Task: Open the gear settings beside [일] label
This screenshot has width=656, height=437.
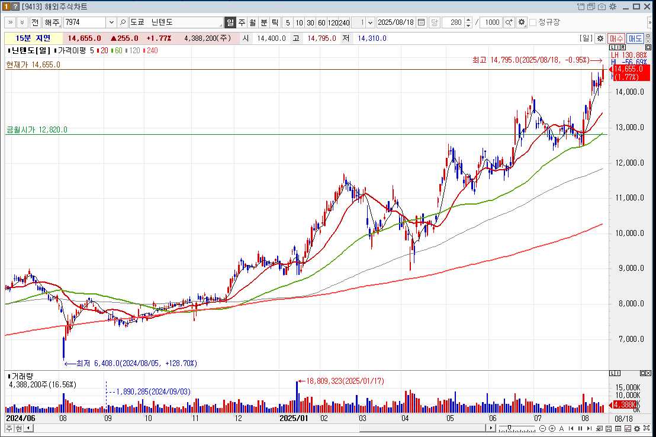Action: 600,38
